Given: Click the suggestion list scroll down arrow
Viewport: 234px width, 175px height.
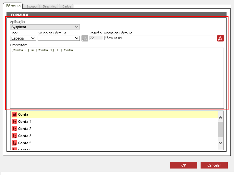Looking at the screenshot, I should (220, 143).
